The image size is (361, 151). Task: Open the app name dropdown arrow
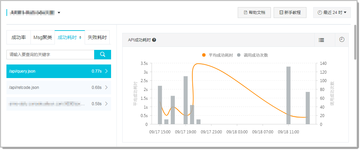coord(59,13)
